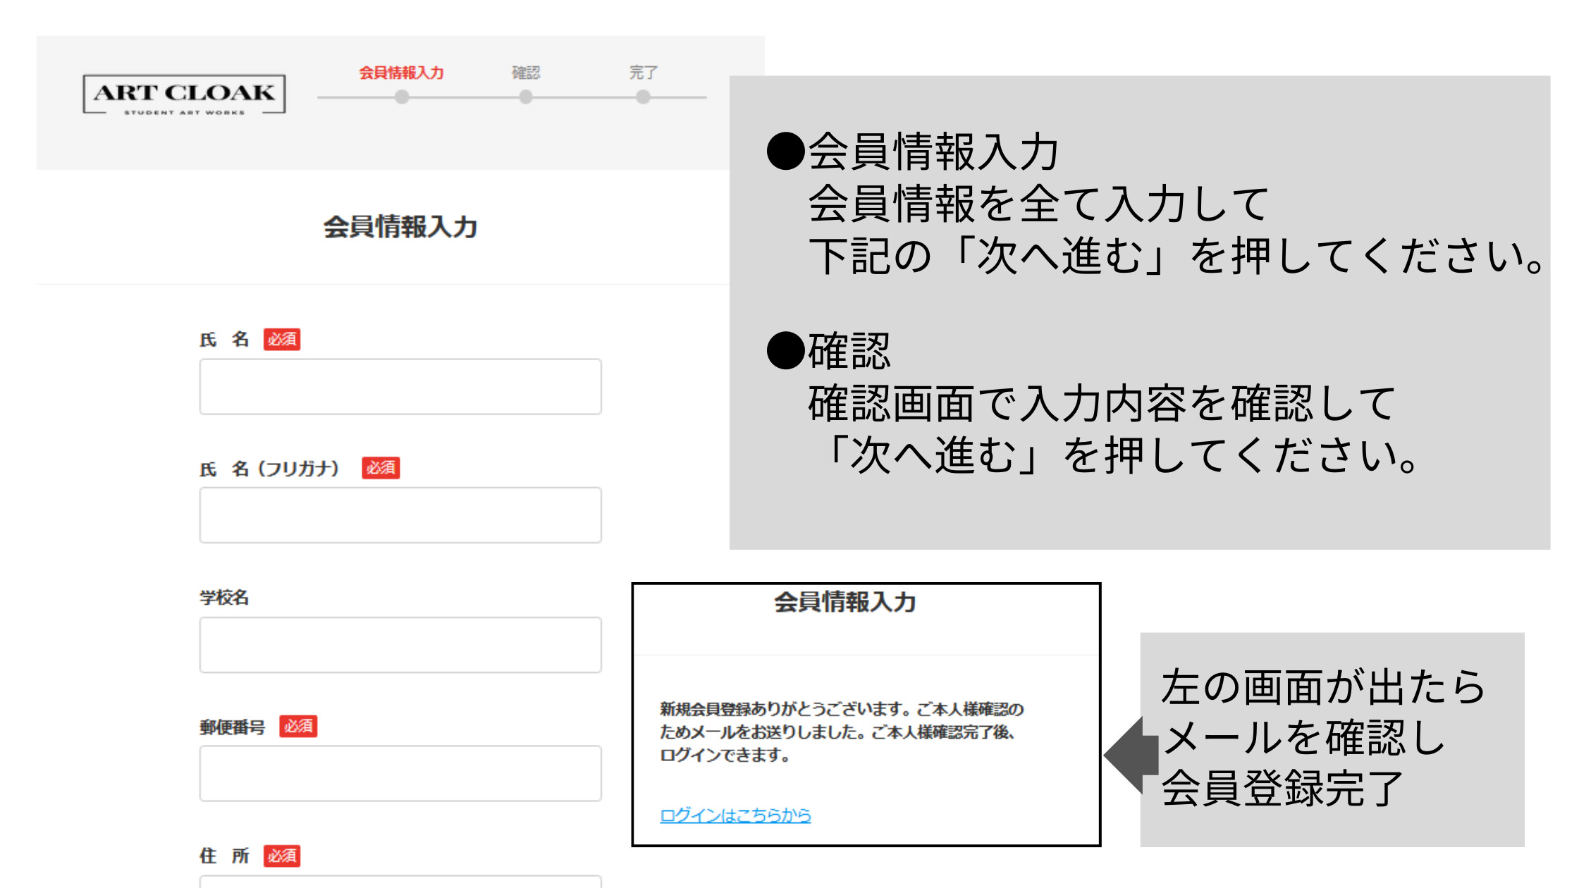Focus the 郵便番号 input field
This screenshot has height=888, width=1579.
(x=400, y=773)
